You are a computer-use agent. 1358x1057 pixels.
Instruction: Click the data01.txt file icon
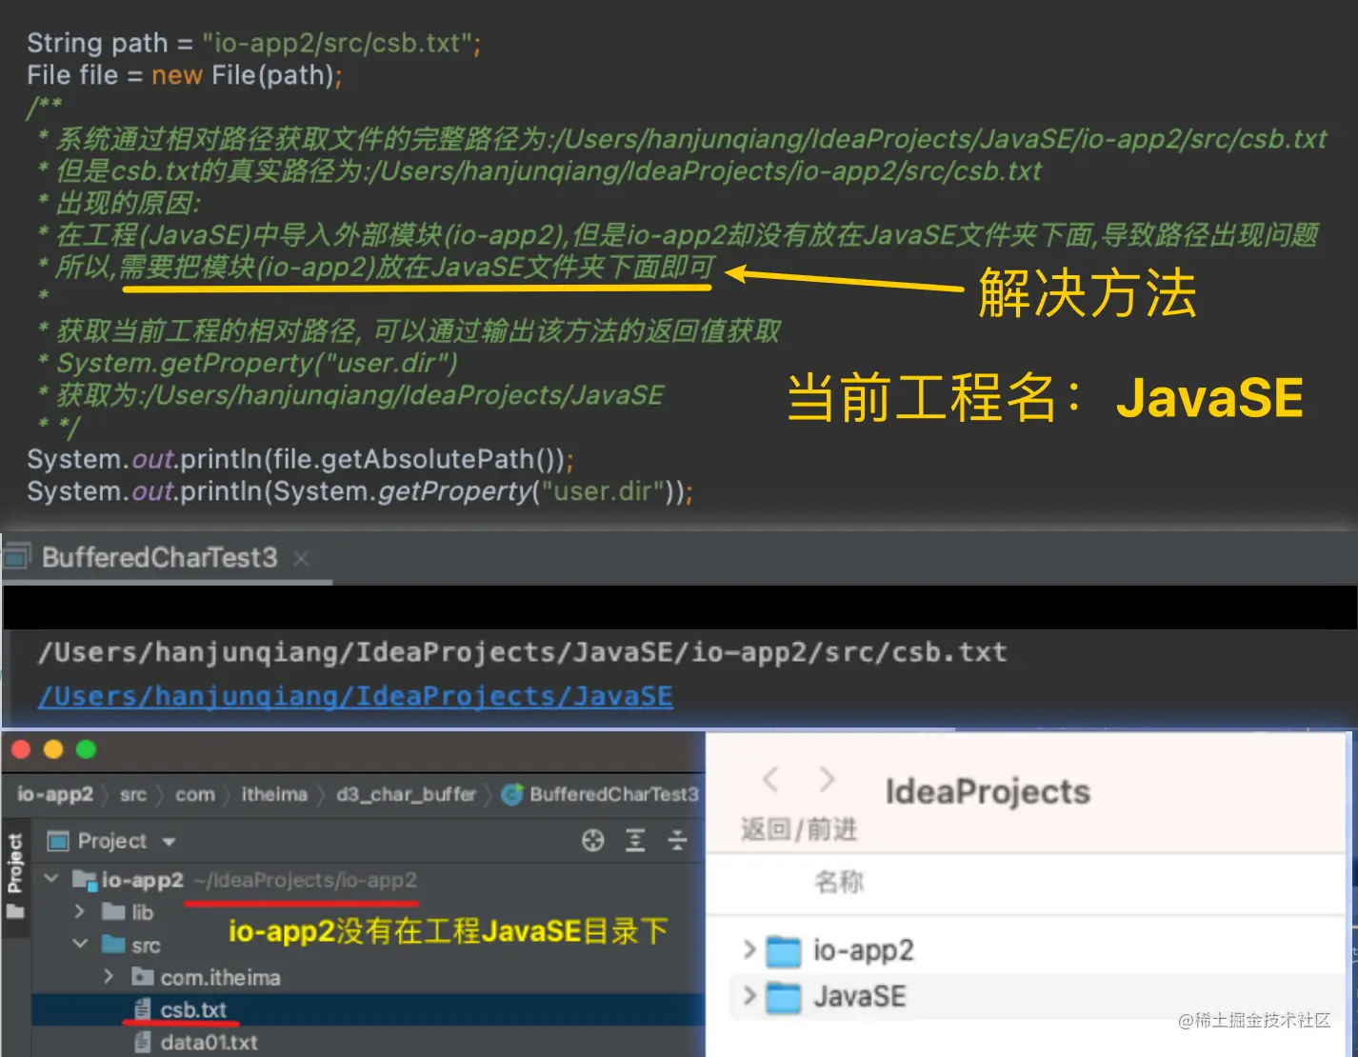pyautogui.click(x=142, y=1042)
